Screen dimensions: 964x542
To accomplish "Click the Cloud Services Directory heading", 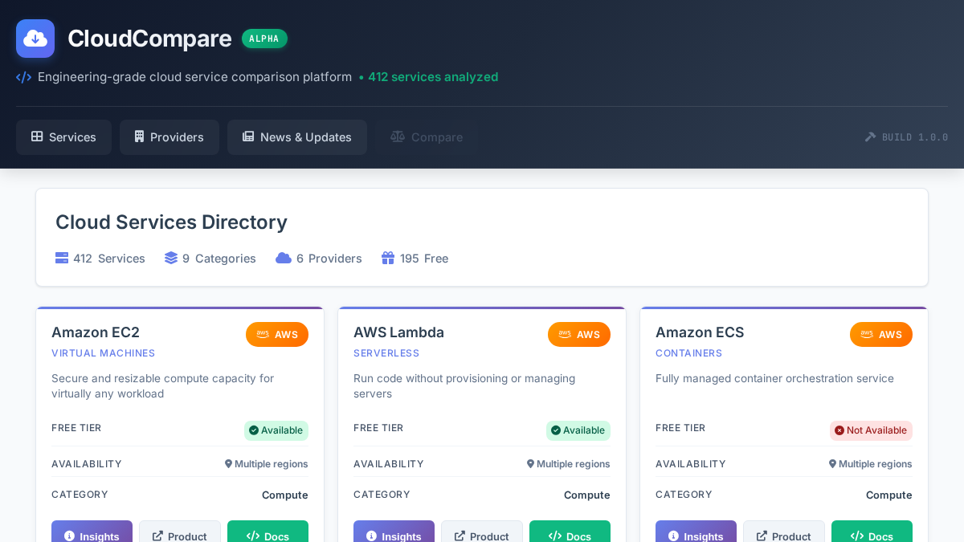I will pyautogui.click(x=171, y=222).
